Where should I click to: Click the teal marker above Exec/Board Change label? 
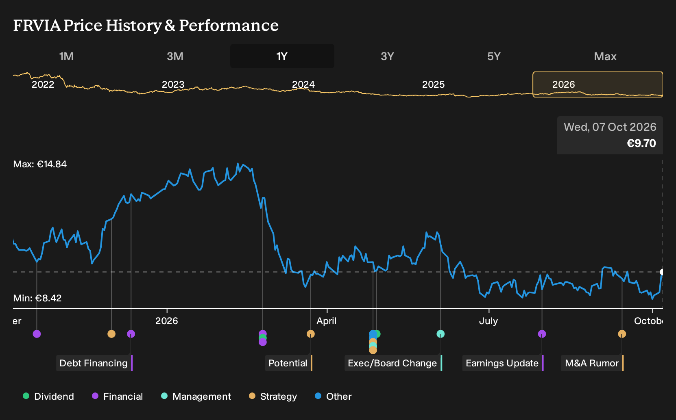tap(440, 334)
